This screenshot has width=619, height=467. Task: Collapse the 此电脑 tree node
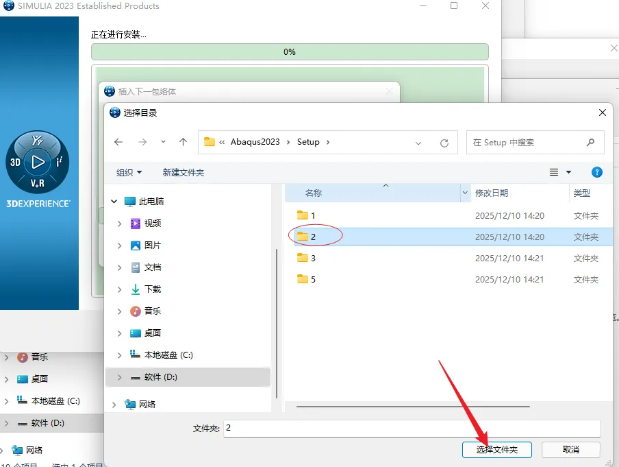114,202
